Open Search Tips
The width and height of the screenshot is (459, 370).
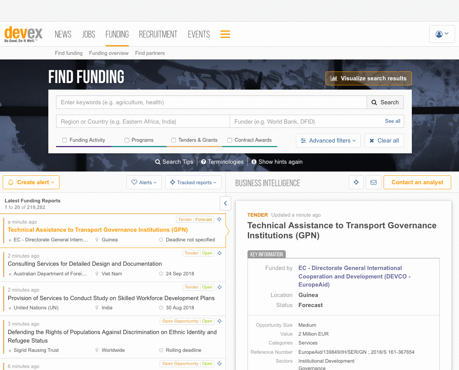[174, 162]
